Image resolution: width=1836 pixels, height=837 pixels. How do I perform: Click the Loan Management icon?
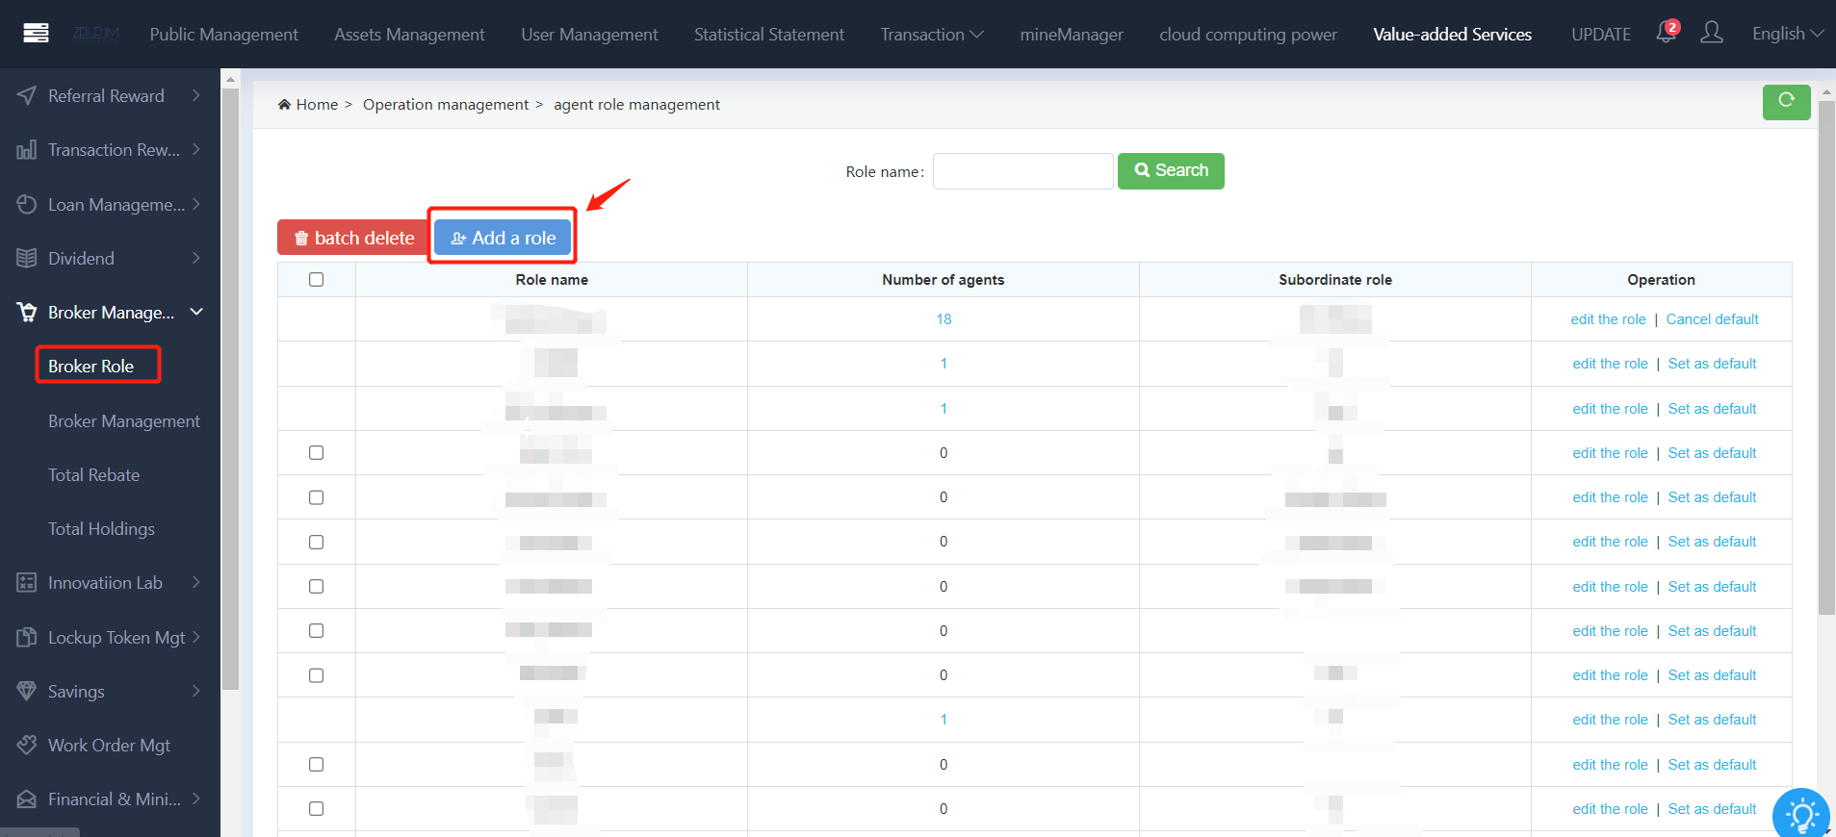click(27, 204)
